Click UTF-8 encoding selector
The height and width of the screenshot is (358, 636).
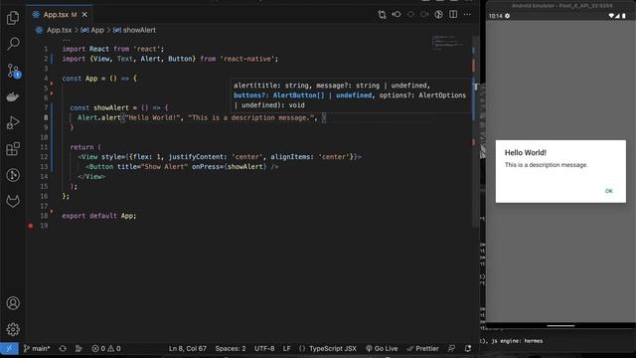[264, 348]
